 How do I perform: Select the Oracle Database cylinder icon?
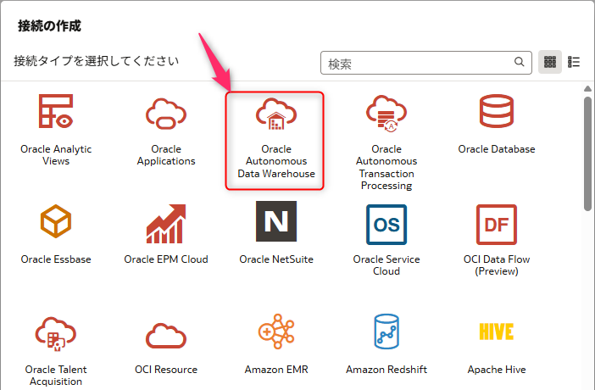[497, 111]
